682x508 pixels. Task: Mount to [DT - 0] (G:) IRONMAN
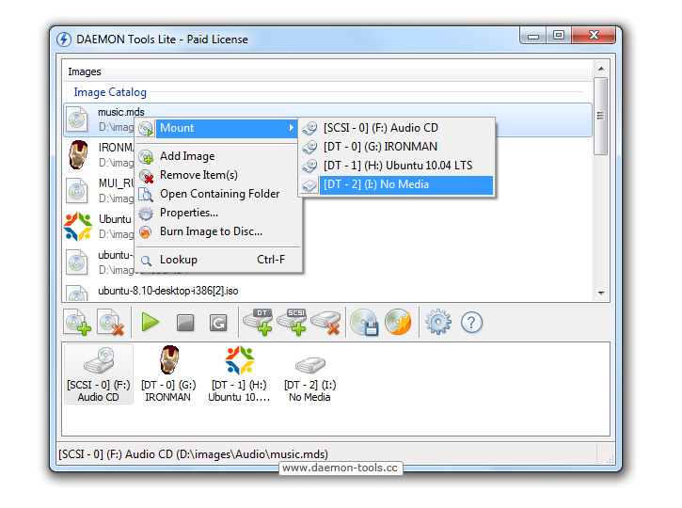coord(397,147)
